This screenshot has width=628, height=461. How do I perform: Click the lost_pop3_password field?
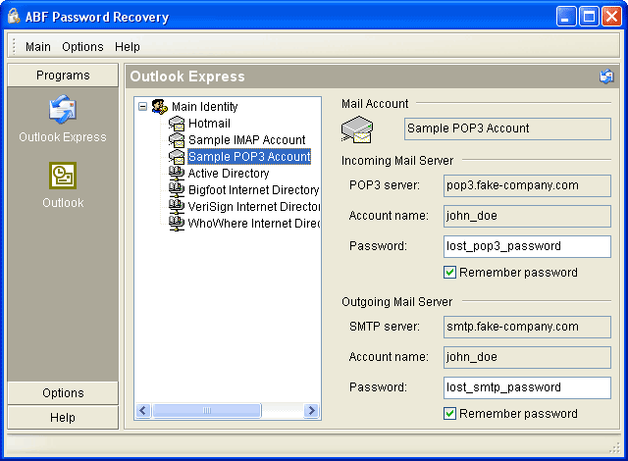click(x=527, y=246)
